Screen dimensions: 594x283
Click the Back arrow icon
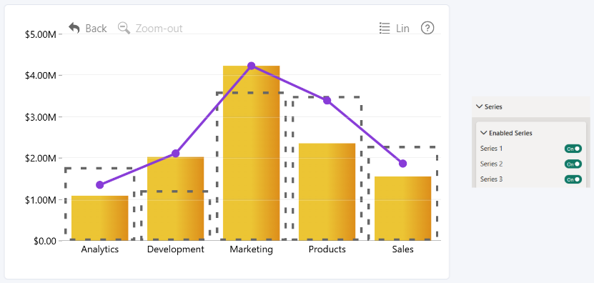[74, 28]
